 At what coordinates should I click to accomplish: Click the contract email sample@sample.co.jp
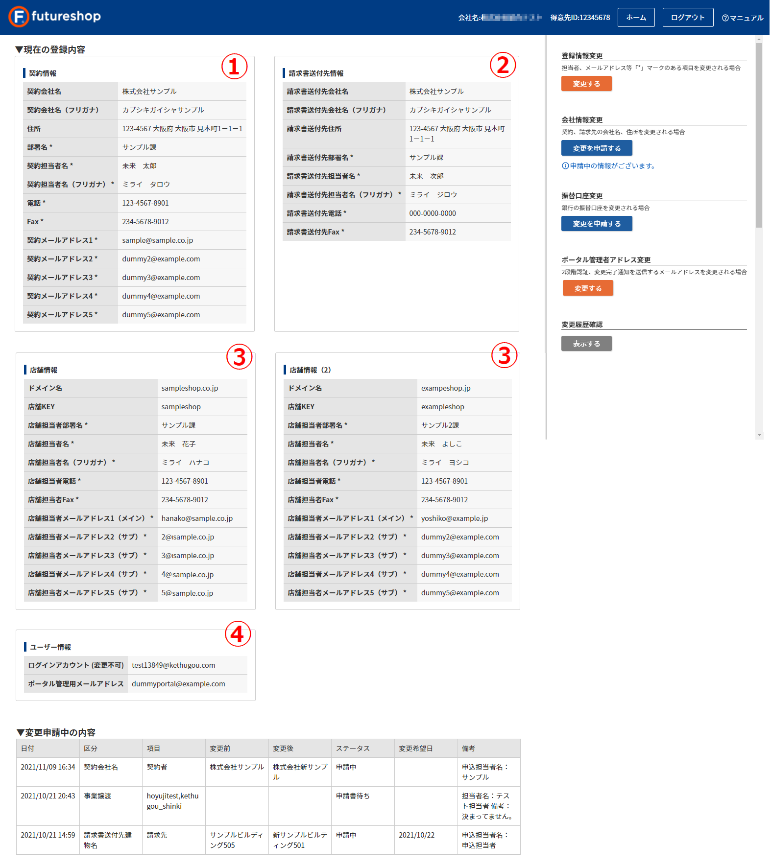158,240
